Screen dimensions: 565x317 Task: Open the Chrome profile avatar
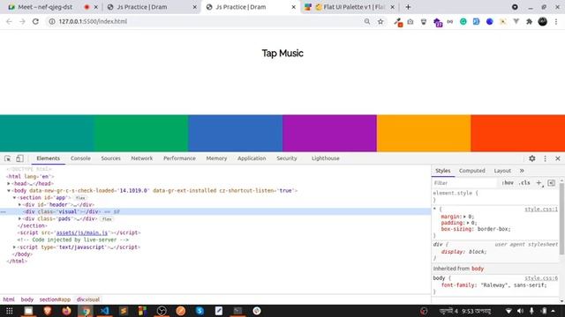[x=543, y=21]
